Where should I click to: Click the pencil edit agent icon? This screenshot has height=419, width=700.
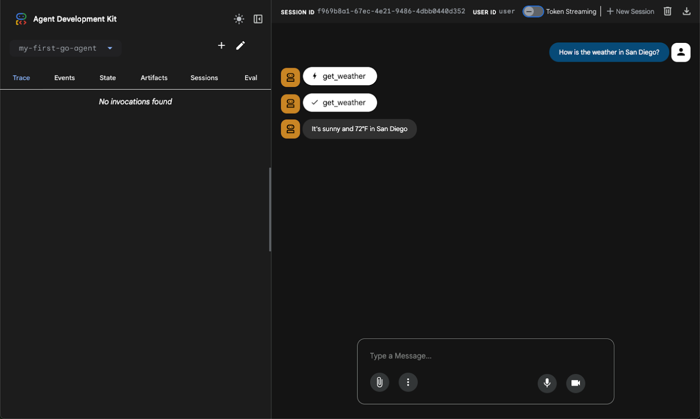pos(241,45)
